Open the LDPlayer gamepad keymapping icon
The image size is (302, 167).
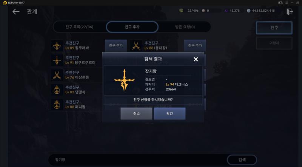pos(280,3)
